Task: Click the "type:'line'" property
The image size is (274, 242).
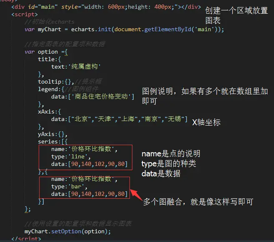Action: 69,156
